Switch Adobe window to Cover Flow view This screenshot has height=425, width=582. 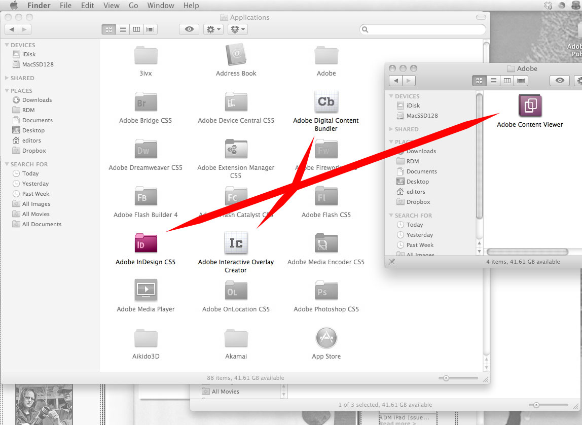point(521,81)
